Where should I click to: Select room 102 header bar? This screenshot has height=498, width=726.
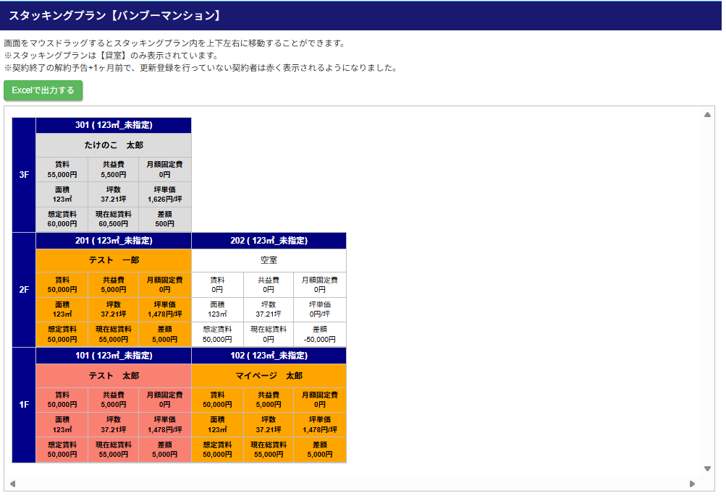[x=269, y=356]
